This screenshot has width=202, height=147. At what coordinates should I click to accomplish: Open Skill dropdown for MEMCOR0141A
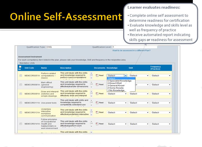tap(139, 124)
